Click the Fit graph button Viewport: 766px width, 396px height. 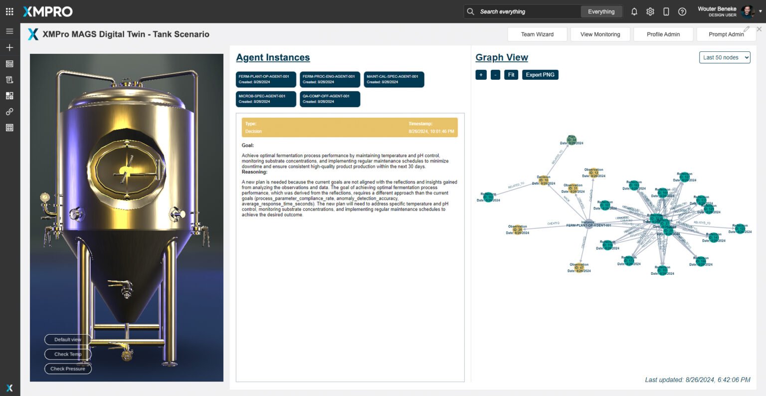511,75
